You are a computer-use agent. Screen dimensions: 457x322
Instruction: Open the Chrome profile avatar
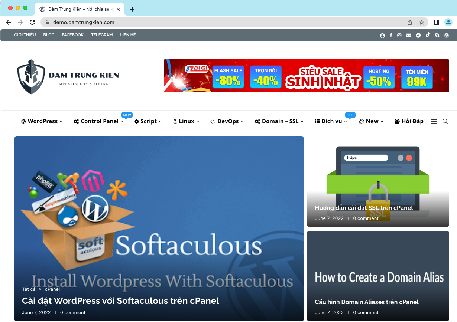click(448, 22)
